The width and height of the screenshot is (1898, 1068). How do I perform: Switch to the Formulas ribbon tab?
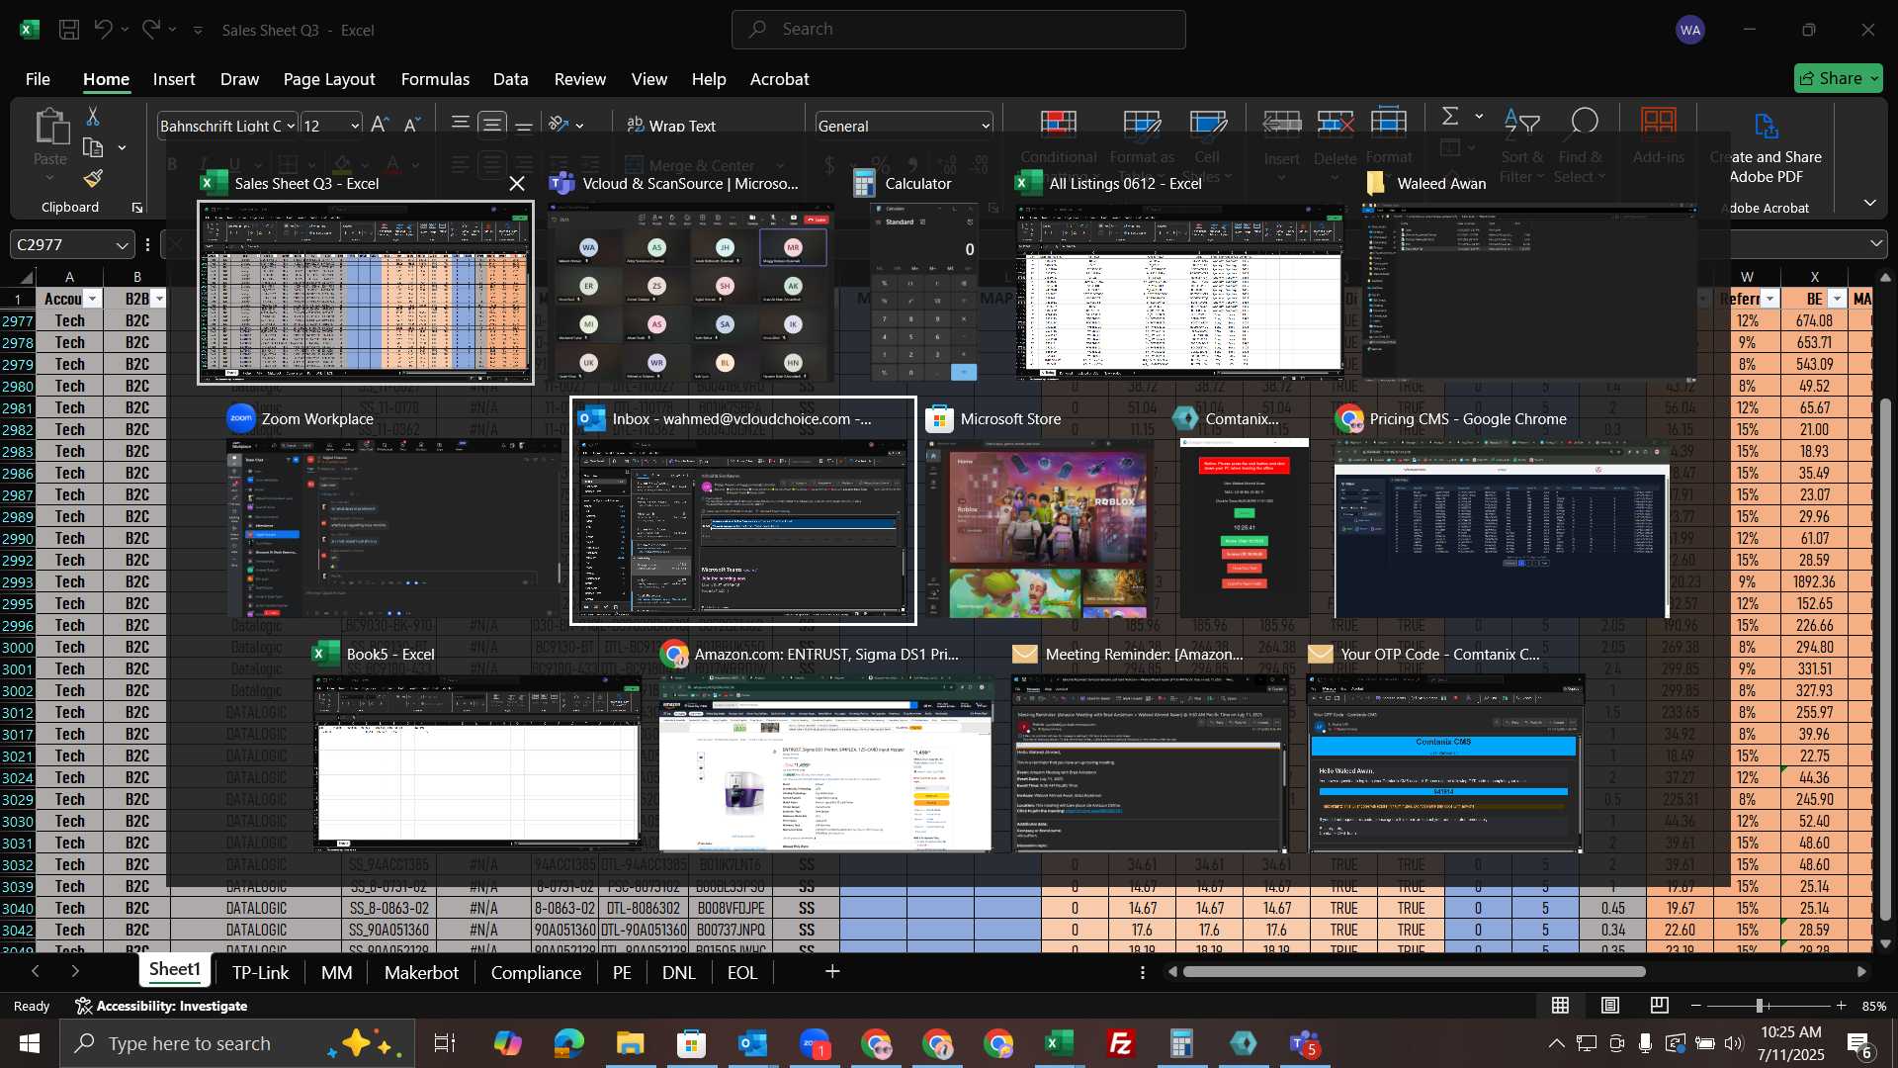(435, 79)
